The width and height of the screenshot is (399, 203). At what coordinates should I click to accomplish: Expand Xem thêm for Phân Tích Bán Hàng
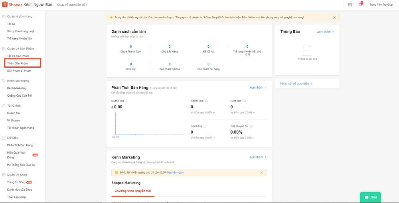(258, 88)
